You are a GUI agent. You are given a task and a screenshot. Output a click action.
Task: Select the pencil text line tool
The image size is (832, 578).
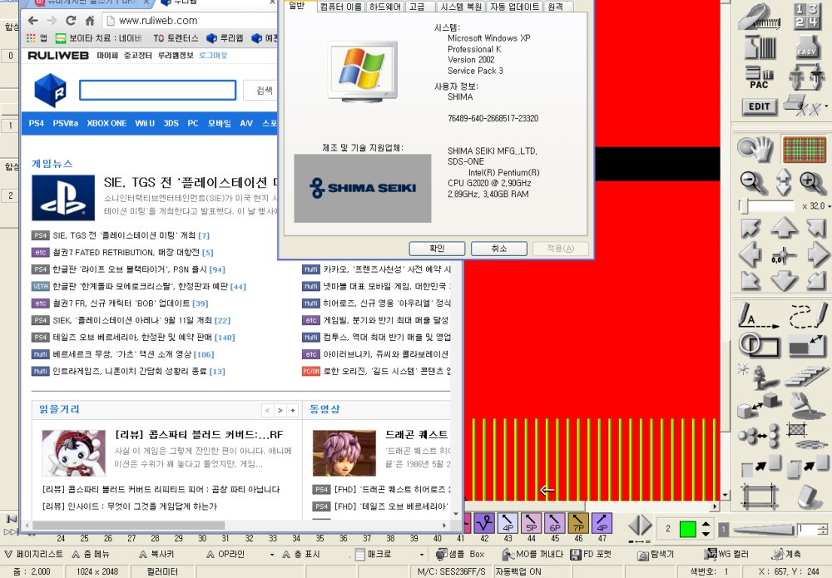[x=758, y=315]
